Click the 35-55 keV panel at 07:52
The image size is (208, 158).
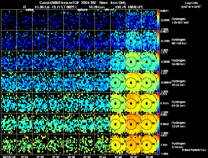[134, 82]
